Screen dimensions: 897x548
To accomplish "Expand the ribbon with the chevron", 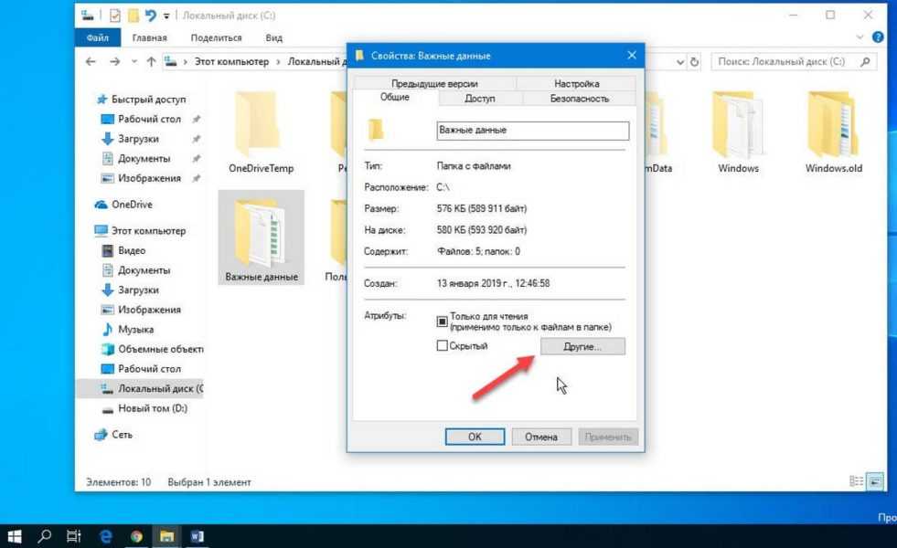I will [860, 37].
